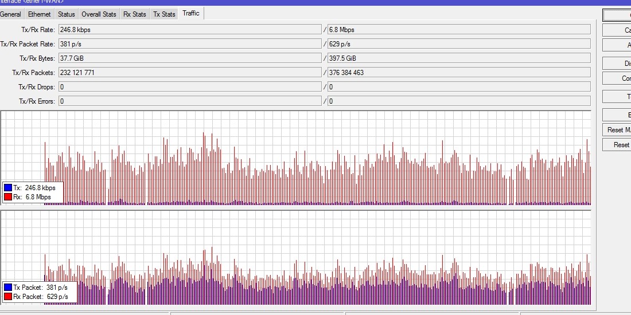The width and height of the screenshot is (631, 315).
Task: Switch to the General tab
Action: click(x=10, y=14)
